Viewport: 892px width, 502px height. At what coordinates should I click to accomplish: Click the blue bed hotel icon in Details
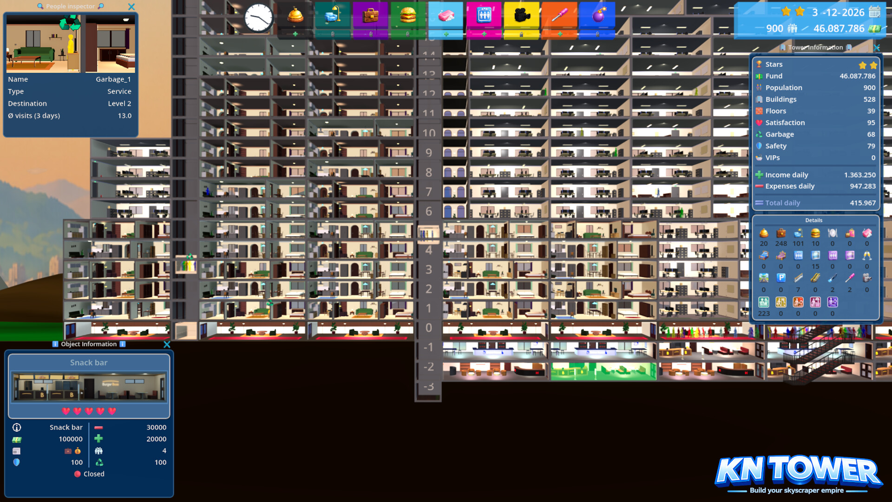pyautogui.click(x=764, y=256)
